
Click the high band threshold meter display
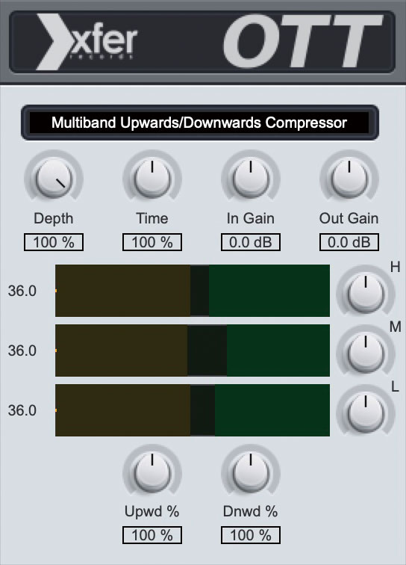(193, 291)
